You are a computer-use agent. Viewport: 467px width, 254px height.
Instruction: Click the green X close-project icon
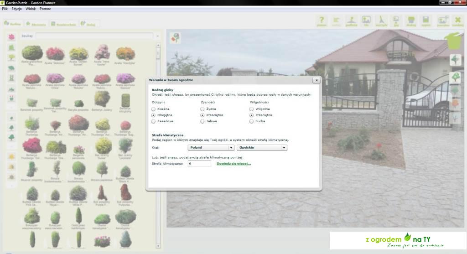[x=457, y=21]
